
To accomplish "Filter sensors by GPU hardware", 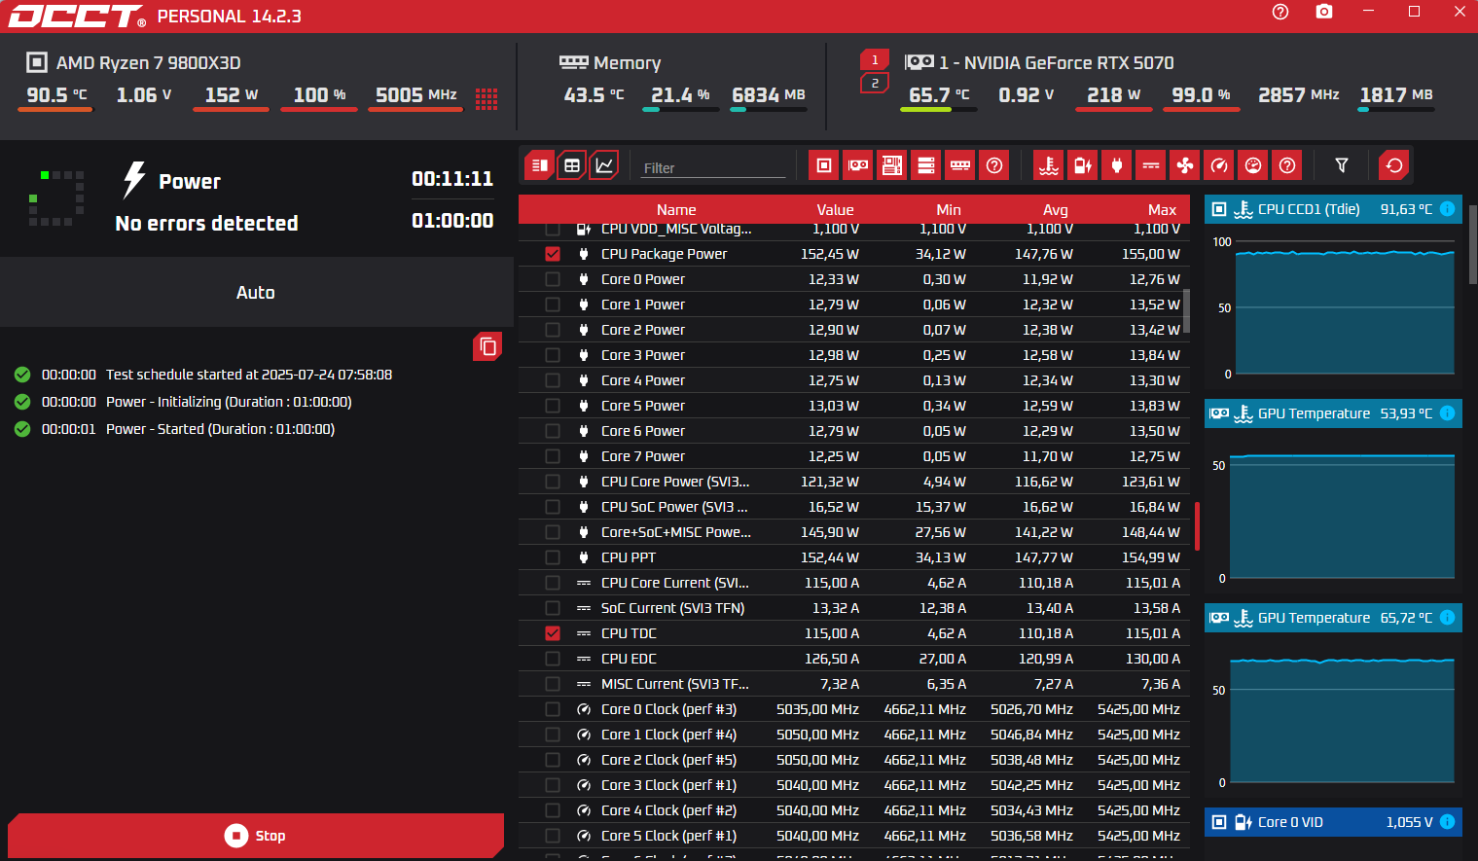I will pos(858,165).
